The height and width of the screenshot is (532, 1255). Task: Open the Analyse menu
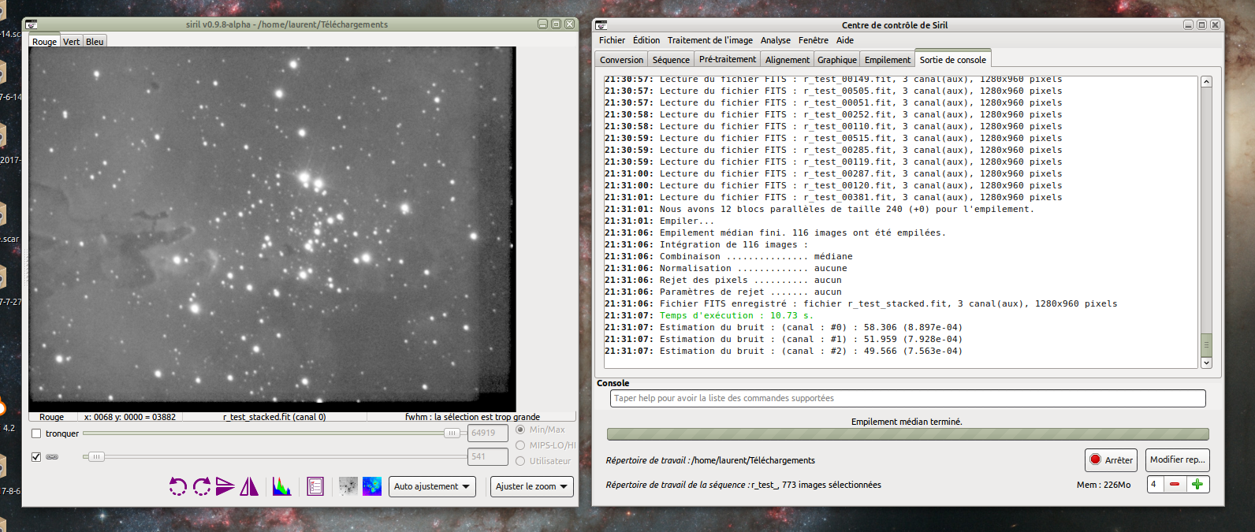click(776, 40)
